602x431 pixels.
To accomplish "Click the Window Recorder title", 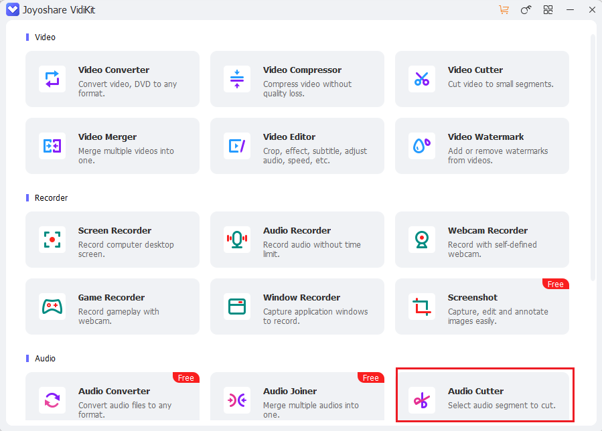I will [x=301, y=297].
